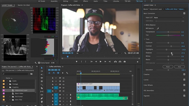Go to Out point
Screen dimensions: 189x106
click(x=110, y=62)
